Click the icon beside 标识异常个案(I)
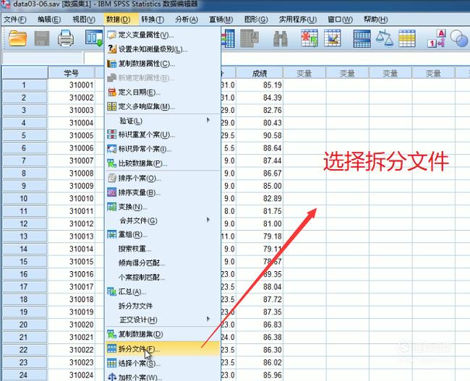This screenshot has width=470, height=381. 111,149
